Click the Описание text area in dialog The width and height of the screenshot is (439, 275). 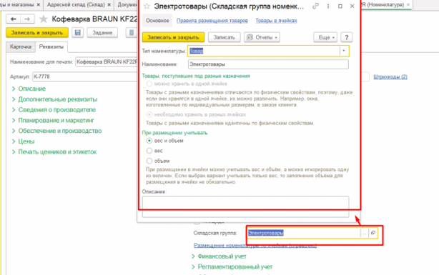(x=245, y=206)
